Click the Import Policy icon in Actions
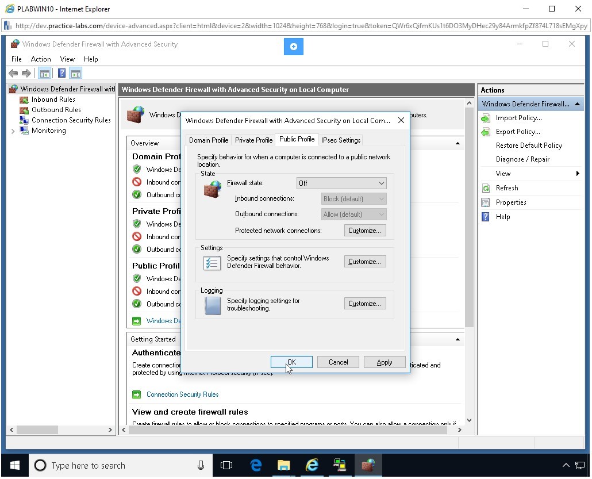Image resolution: width=592 pixels, height=479 pixels. pyautogui.click(x=486, y=118)
